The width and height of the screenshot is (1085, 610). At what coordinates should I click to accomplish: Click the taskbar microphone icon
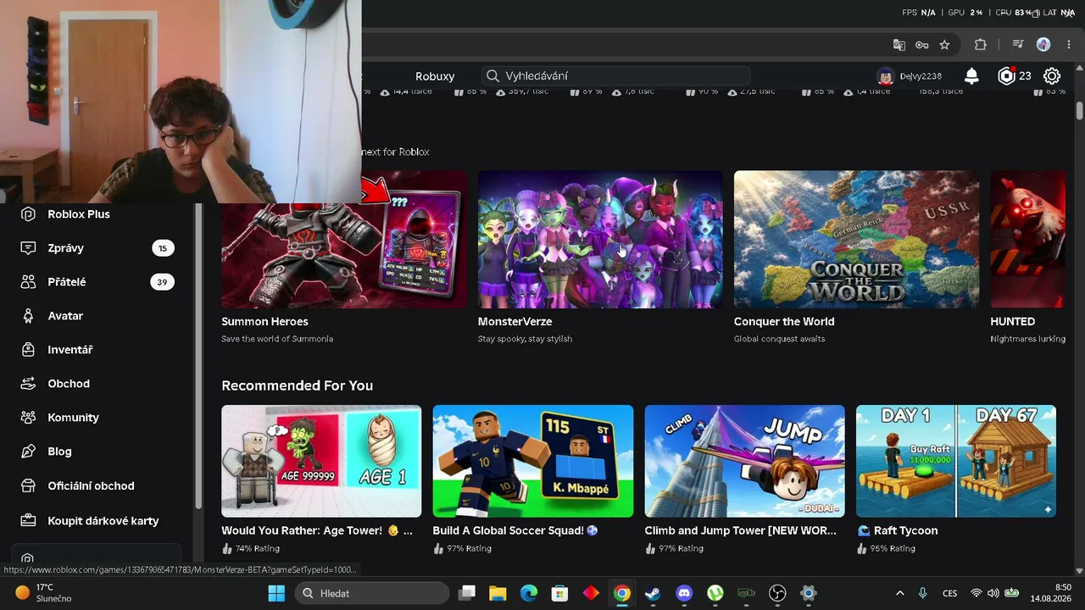[922, 593]
